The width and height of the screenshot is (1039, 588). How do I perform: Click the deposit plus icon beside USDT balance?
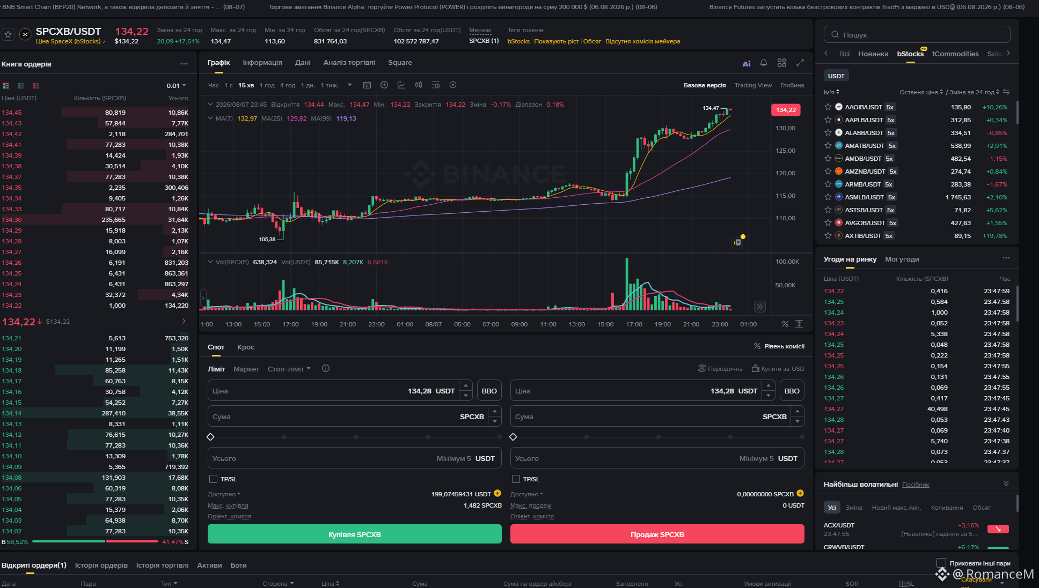497,494
